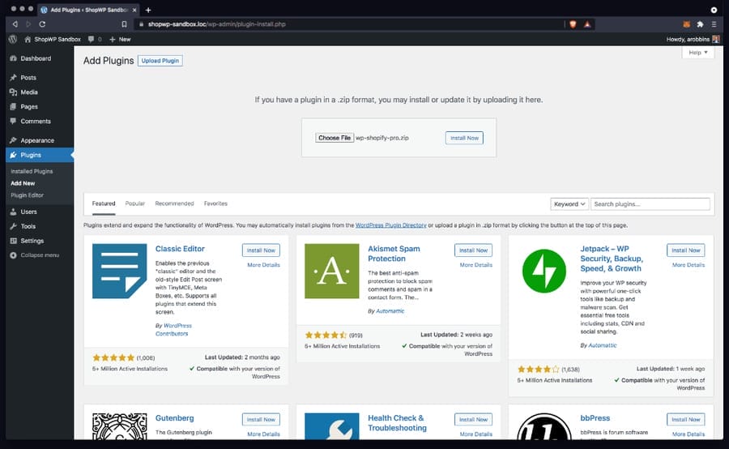This screenshot has width=729, height=449.
Task: View More Details for Gutenberg
Action: [x=263, y=434]
